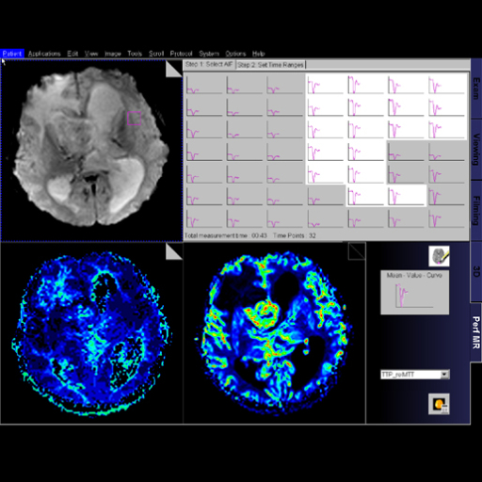Open the Exam side tab

point(476,88)
